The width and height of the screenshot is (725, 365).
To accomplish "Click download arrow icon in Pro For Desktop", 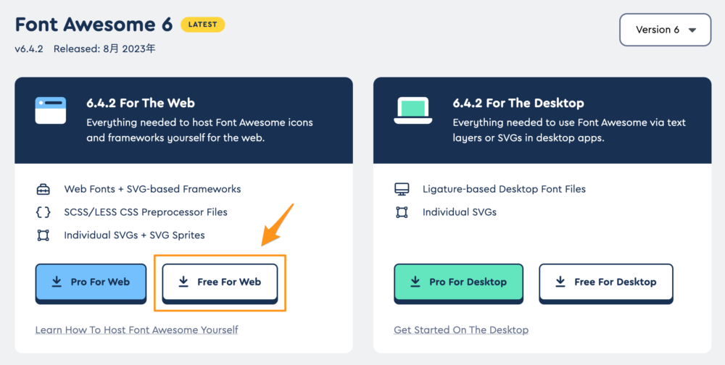I will 415,282.
